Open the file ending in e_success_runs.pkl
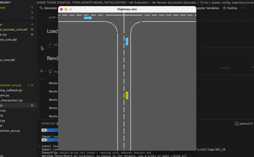Viewport: 254px width, 157px height. coord(14,29)
